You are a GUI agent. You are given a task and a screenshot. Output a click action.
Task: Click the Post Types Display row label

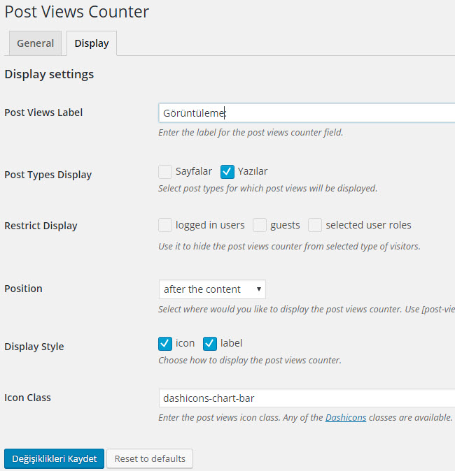pyautogui.click(x=48, y=175)
